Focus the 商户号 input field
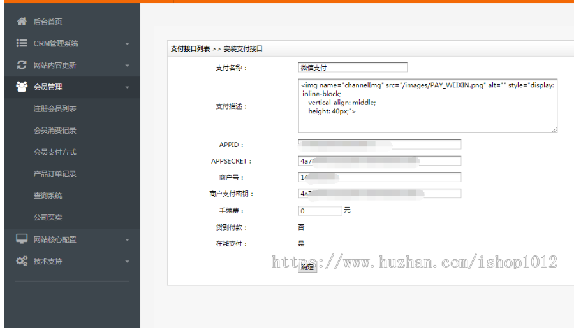 (x=379, y=177)
